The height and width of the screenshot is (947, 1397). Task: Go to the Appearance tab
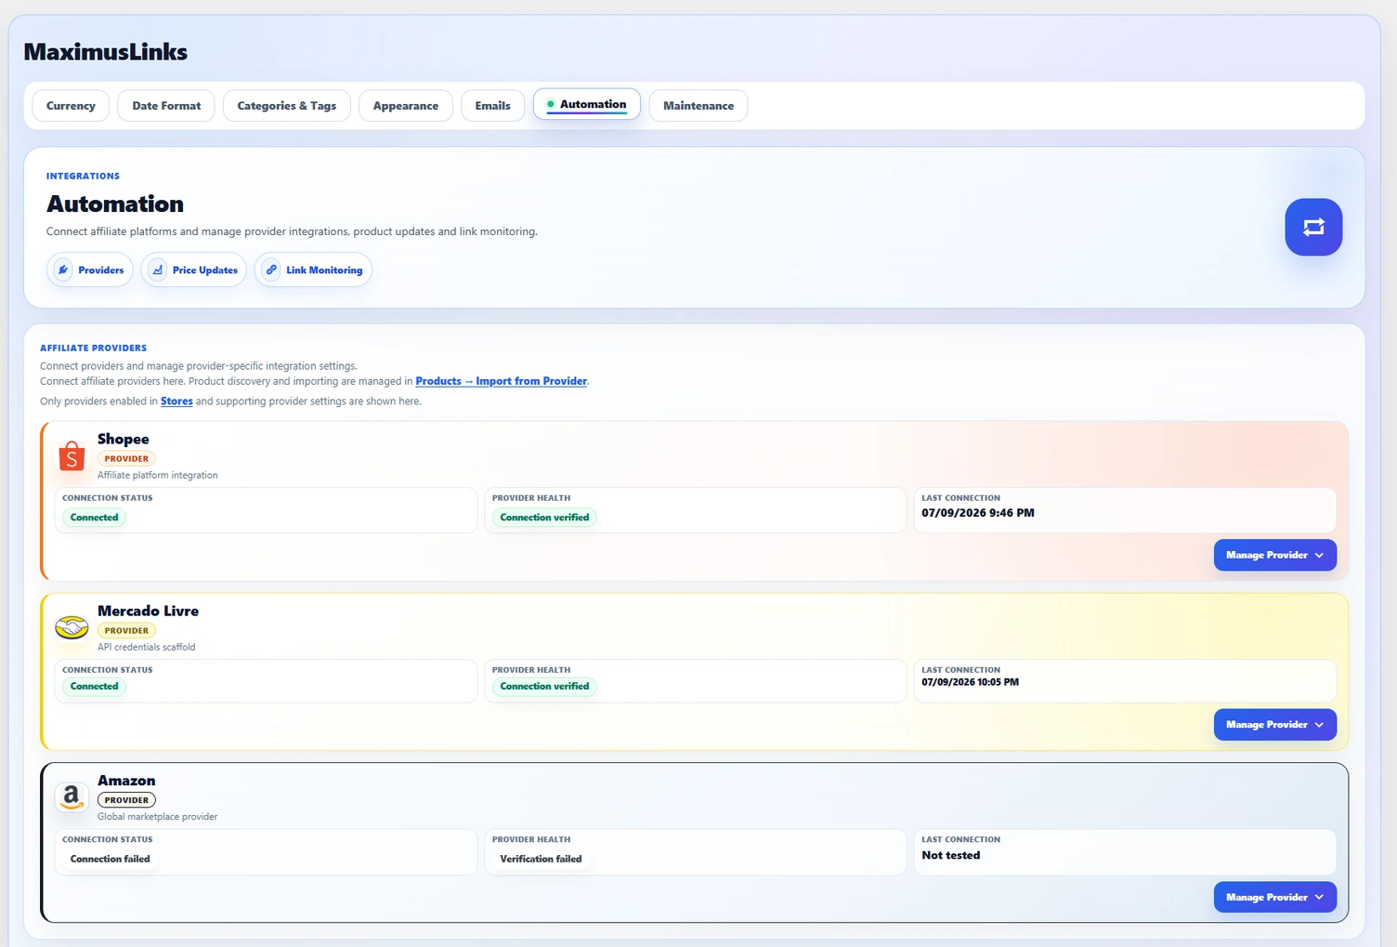click(x=406, y=106)
